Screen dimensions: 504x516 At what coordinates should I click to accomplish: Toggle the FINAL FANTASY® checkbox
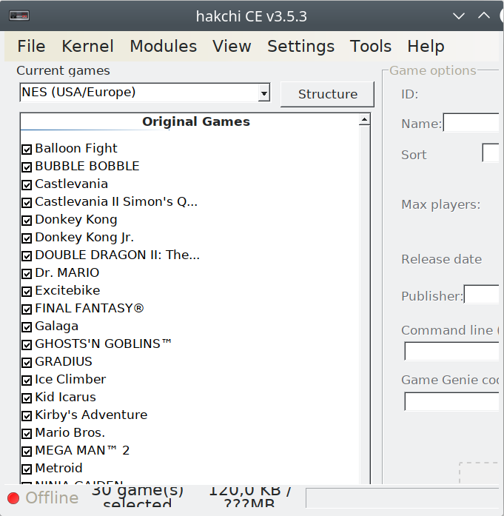27,309
